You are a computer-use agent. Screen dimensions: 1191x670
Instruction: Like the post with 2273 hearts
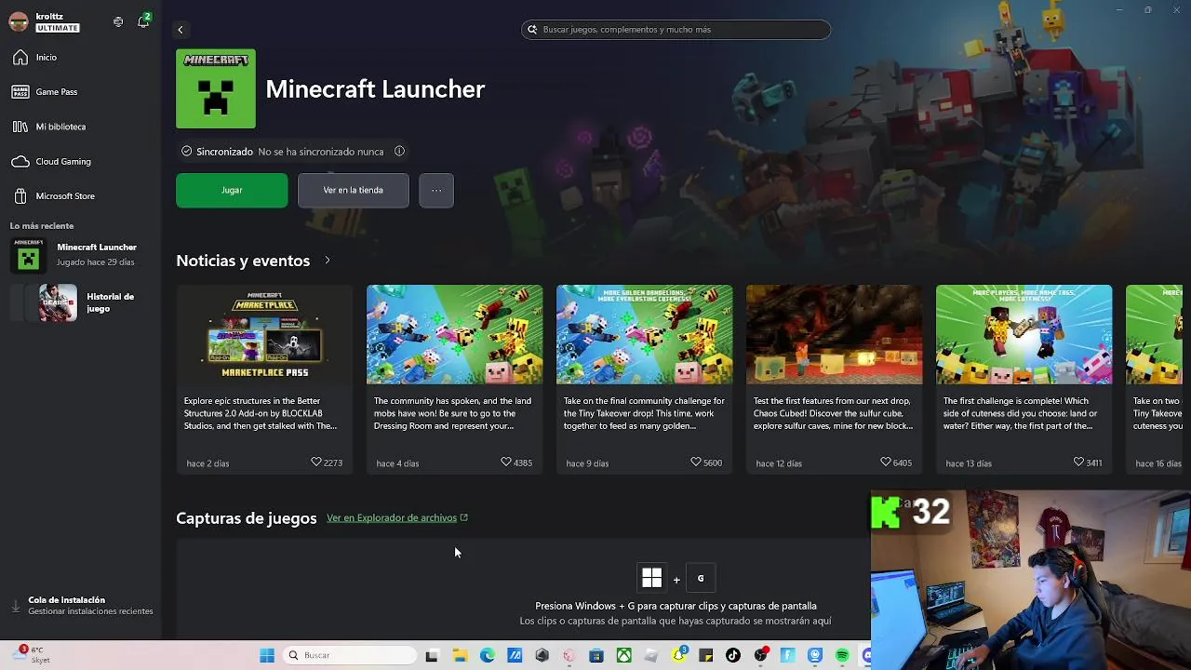tap(316, 462)
